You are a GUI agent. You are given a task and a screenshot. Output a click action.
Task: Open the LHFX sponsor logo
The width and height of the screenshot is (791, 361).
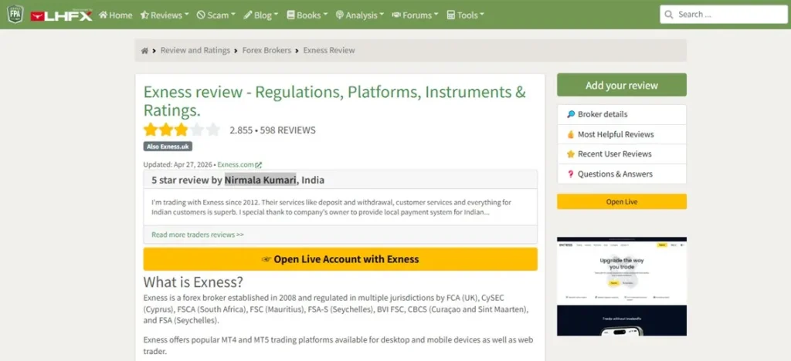61,15
